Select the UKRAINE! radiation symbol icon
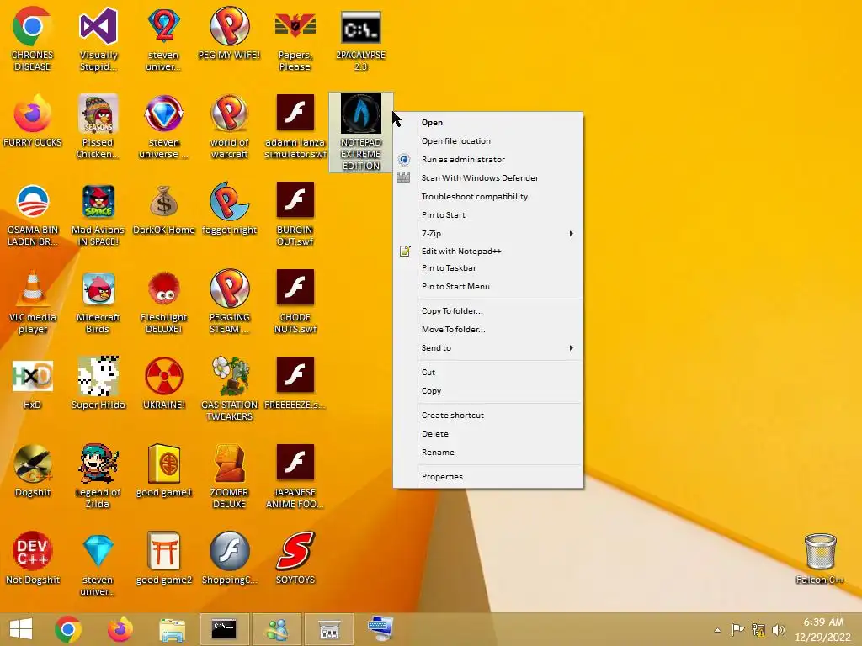Viewport: 862px width, 646px height. pyautogui.click(x=164, y=384)
